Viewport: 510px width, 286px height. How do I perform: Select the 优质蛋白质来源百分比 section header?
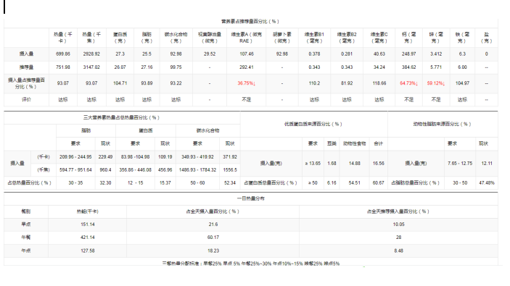coord(313,124)
